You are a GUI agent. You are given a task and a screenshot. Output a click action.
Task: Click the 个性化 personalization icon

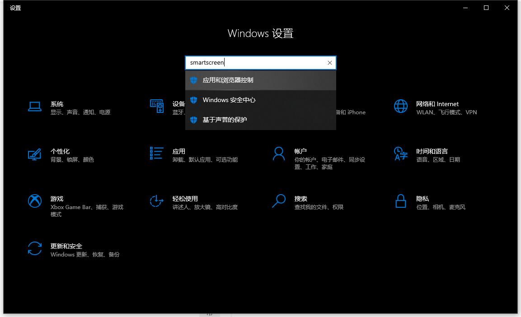tap(35, 154)
